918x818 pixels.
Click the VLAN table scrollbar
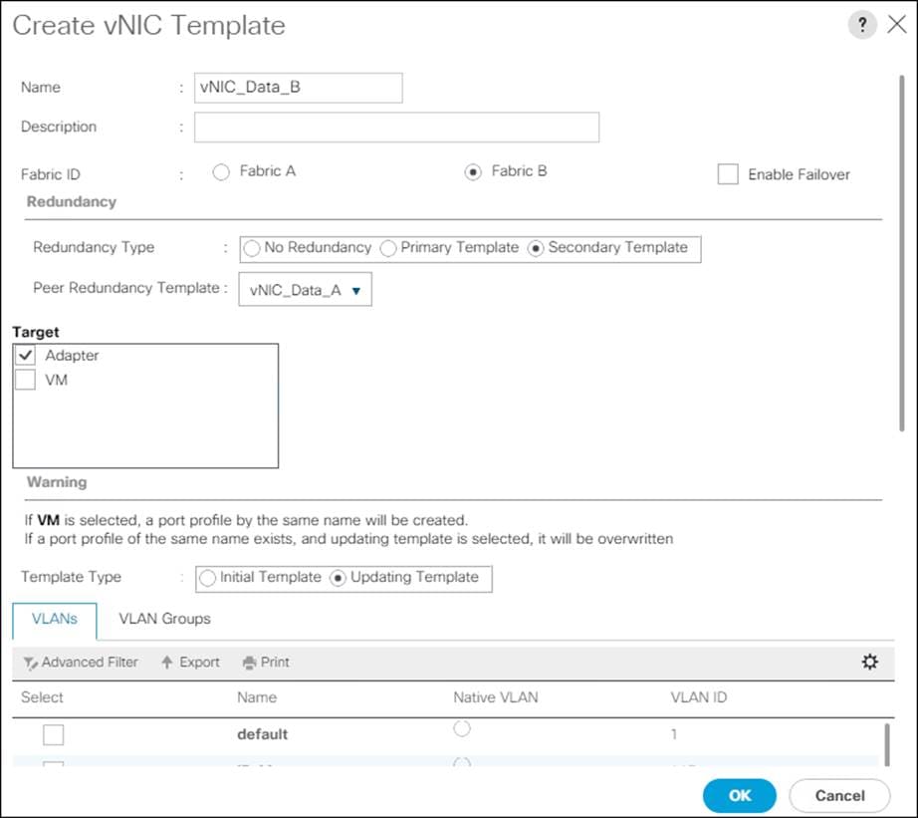887,744
